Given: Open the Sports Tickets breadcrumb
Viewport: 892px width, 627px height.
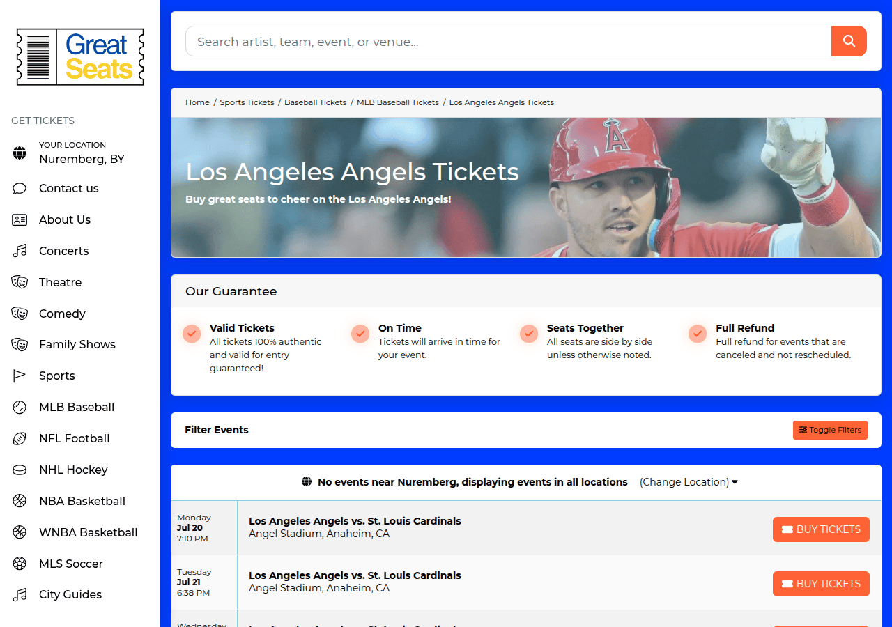Looking at the screenshot, I should pyautogui.click(x=247, y=102).
